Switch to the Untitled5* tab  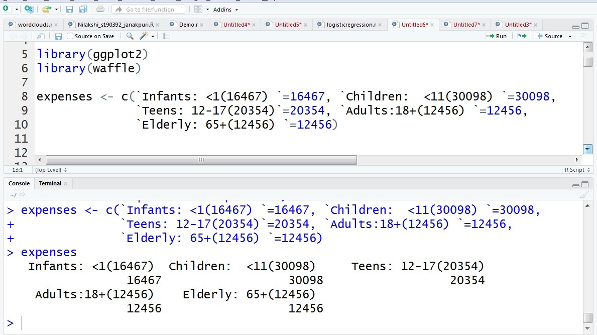[x=288, y=25]
